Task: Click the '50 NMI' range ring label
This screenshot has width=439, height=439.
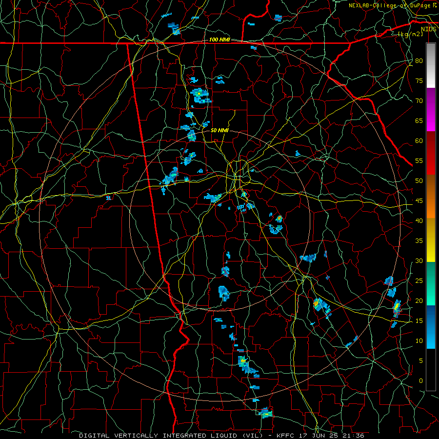Action: [219, 130]
